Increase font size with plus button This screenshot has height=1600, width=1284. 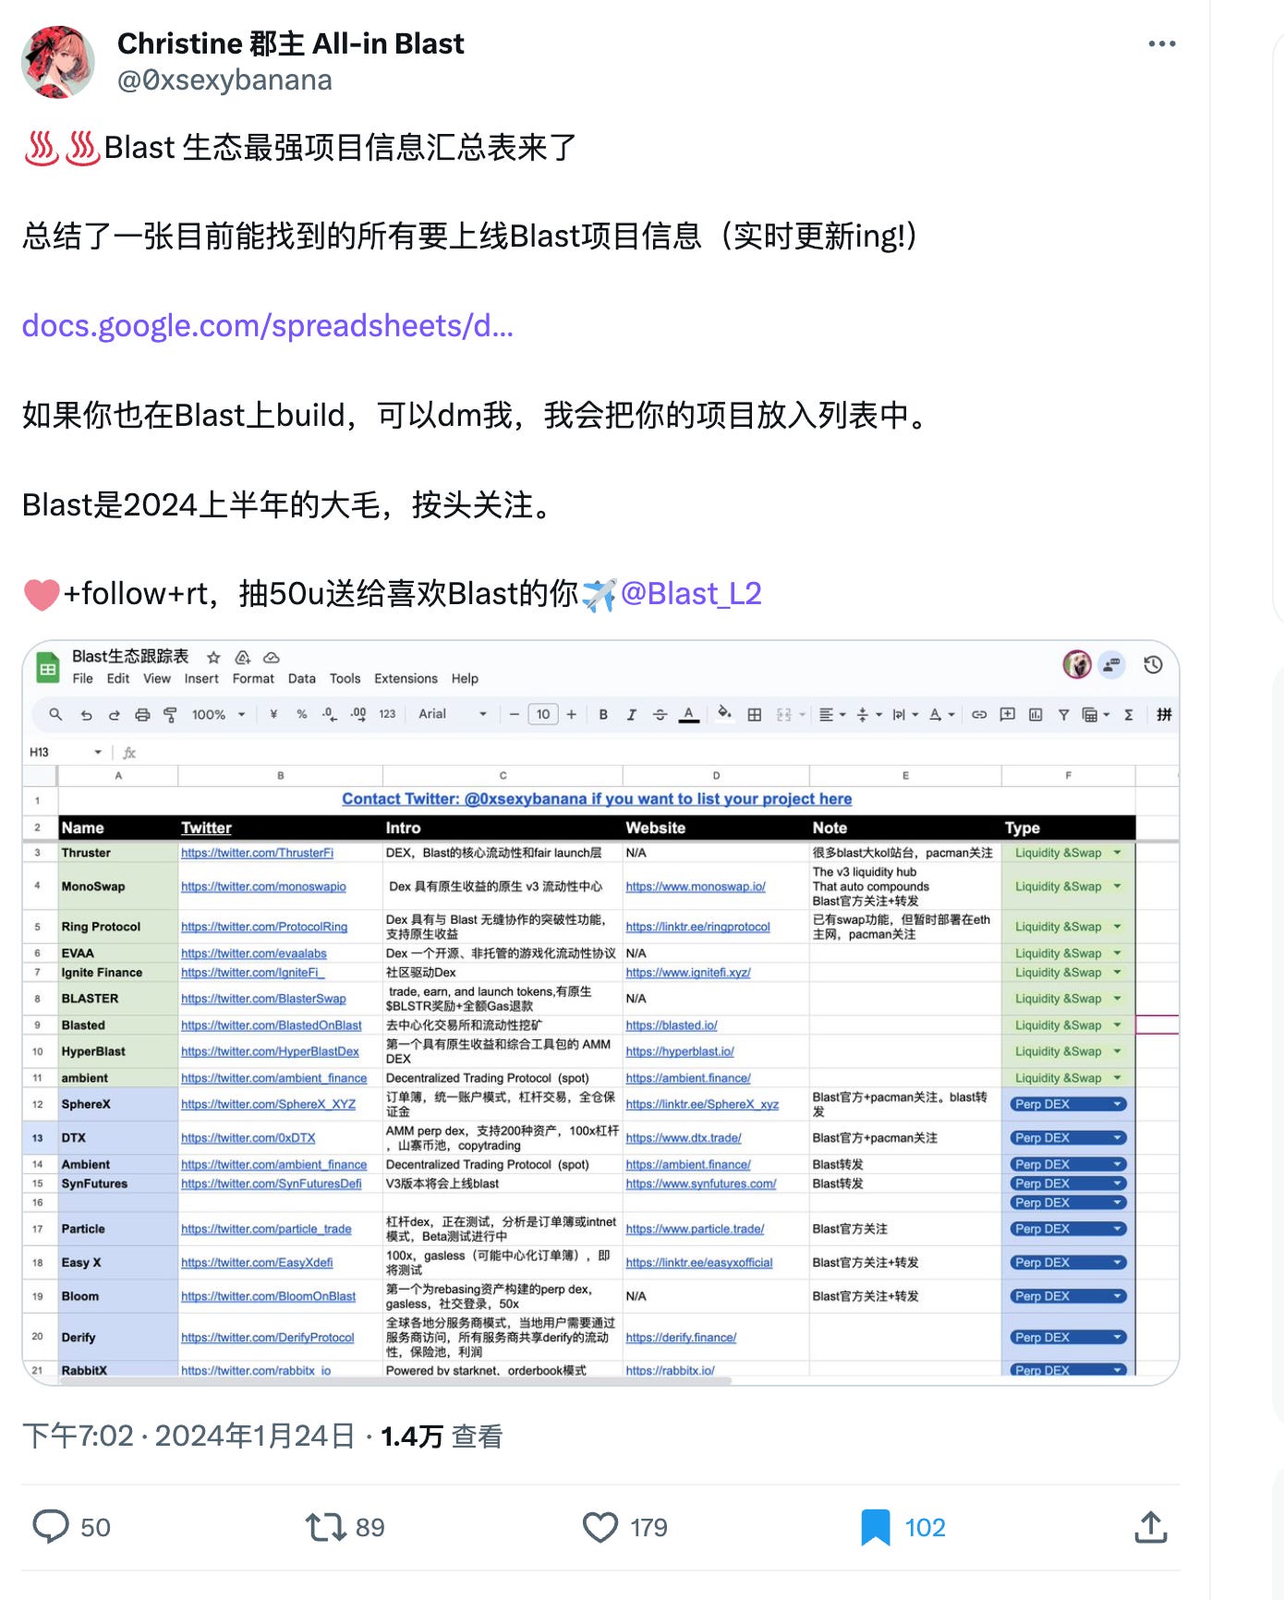572,714
